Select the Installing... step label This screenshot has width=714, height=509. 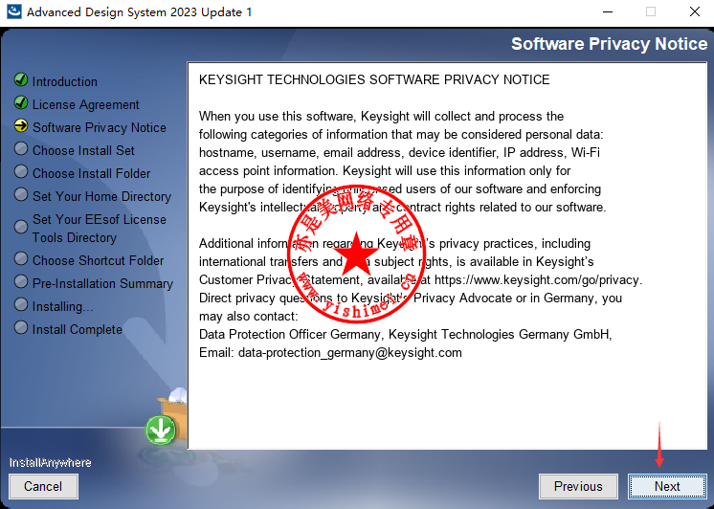tap(62, 306)
